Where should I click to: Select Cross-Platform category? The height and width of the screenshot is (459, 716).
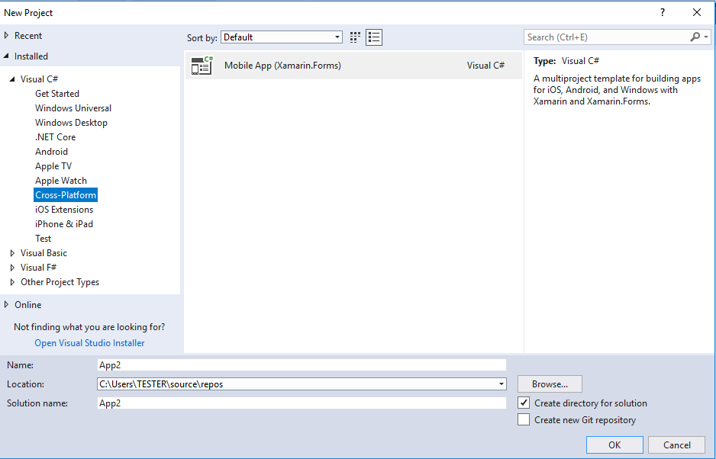[66, 195]
